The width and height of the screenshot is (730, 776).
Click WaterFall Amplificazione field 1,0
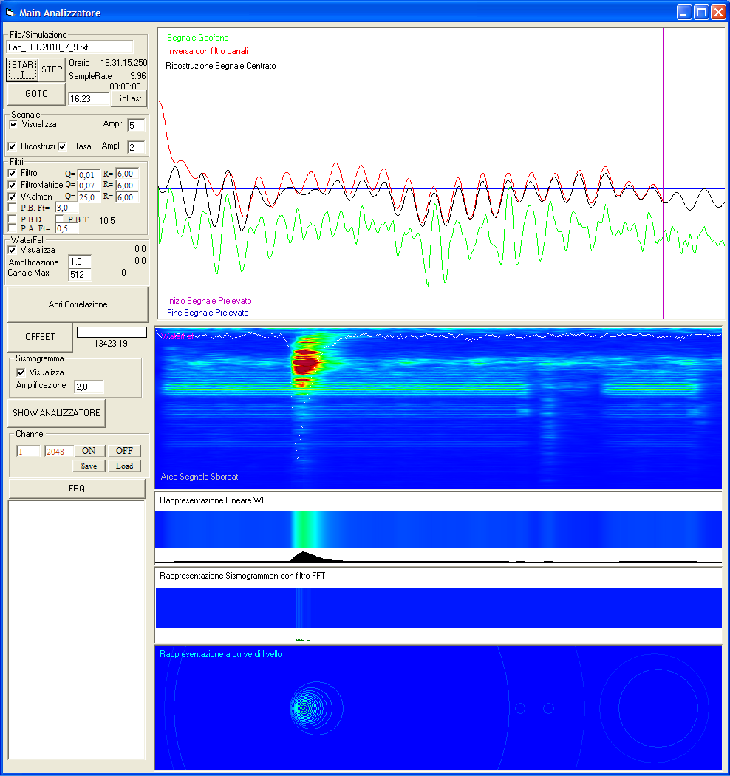[x=81, y=262]
